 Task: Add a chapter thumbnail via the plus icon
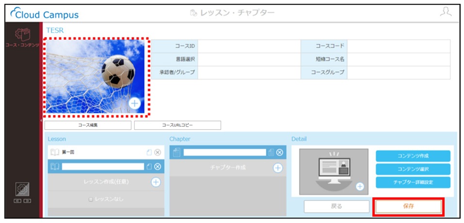click(360, 186)
